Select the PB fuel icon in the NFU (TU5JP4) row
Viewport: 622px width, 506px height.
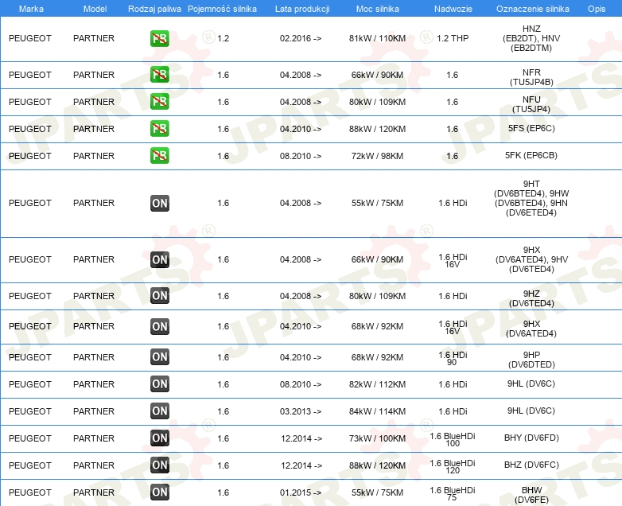pos(159,102)
